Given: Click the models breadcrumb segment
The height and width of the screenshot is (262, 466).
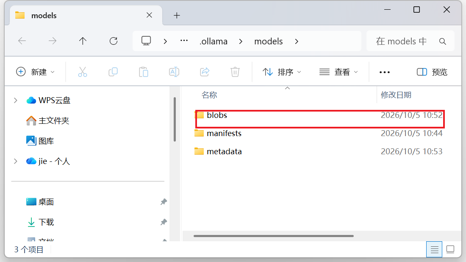Looking at the screenshot, I should click(x=268, y=41).
